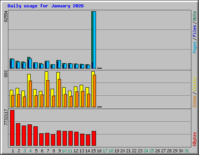
Task: Click green day label 25
Action: (x=152, y=151)
